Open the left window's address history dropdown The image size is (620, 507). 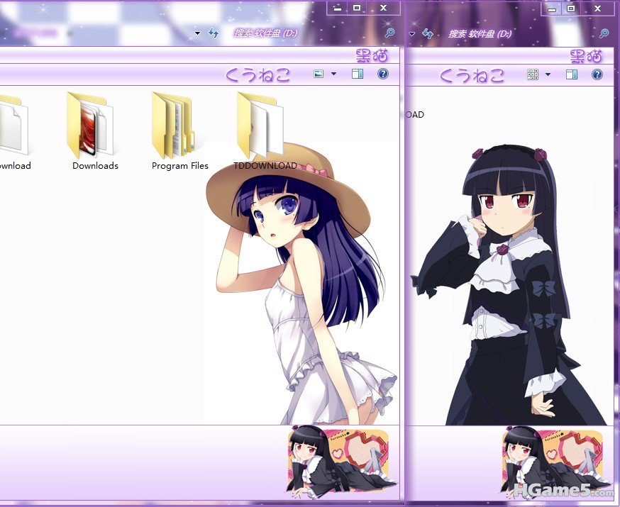pyautogui.click(x=197, y=33)
